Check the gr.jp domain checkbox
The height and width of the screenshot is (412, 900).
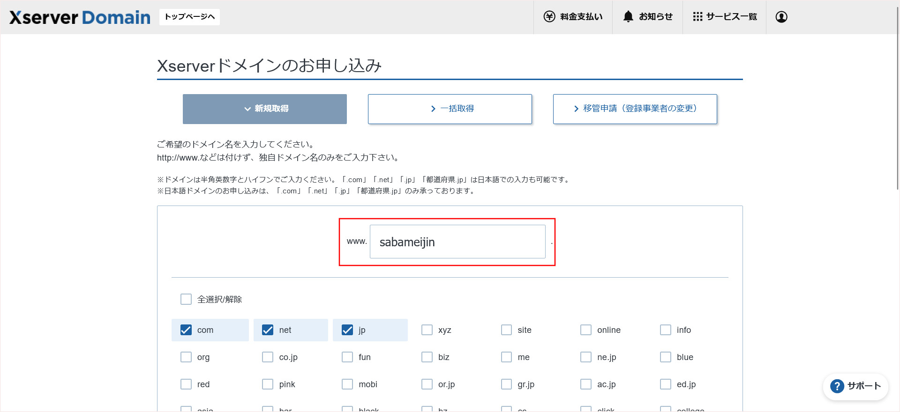507,384
